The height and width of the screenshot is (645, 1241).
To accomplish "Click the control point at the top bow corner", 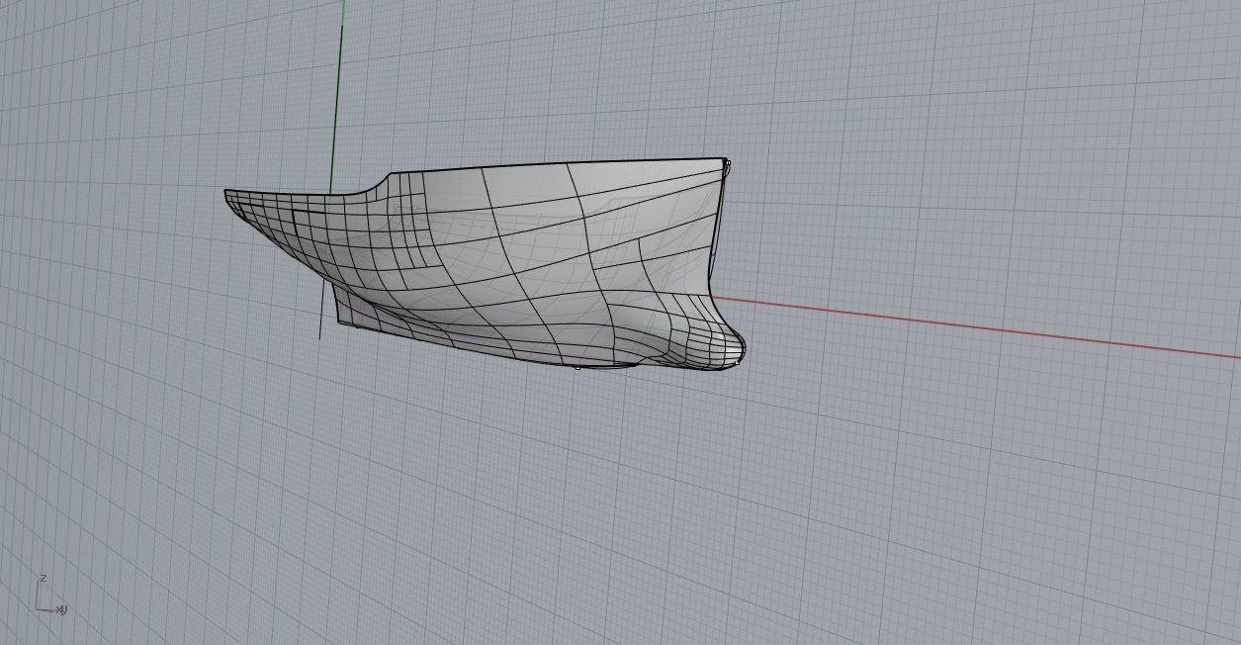I will pos(728,161).
